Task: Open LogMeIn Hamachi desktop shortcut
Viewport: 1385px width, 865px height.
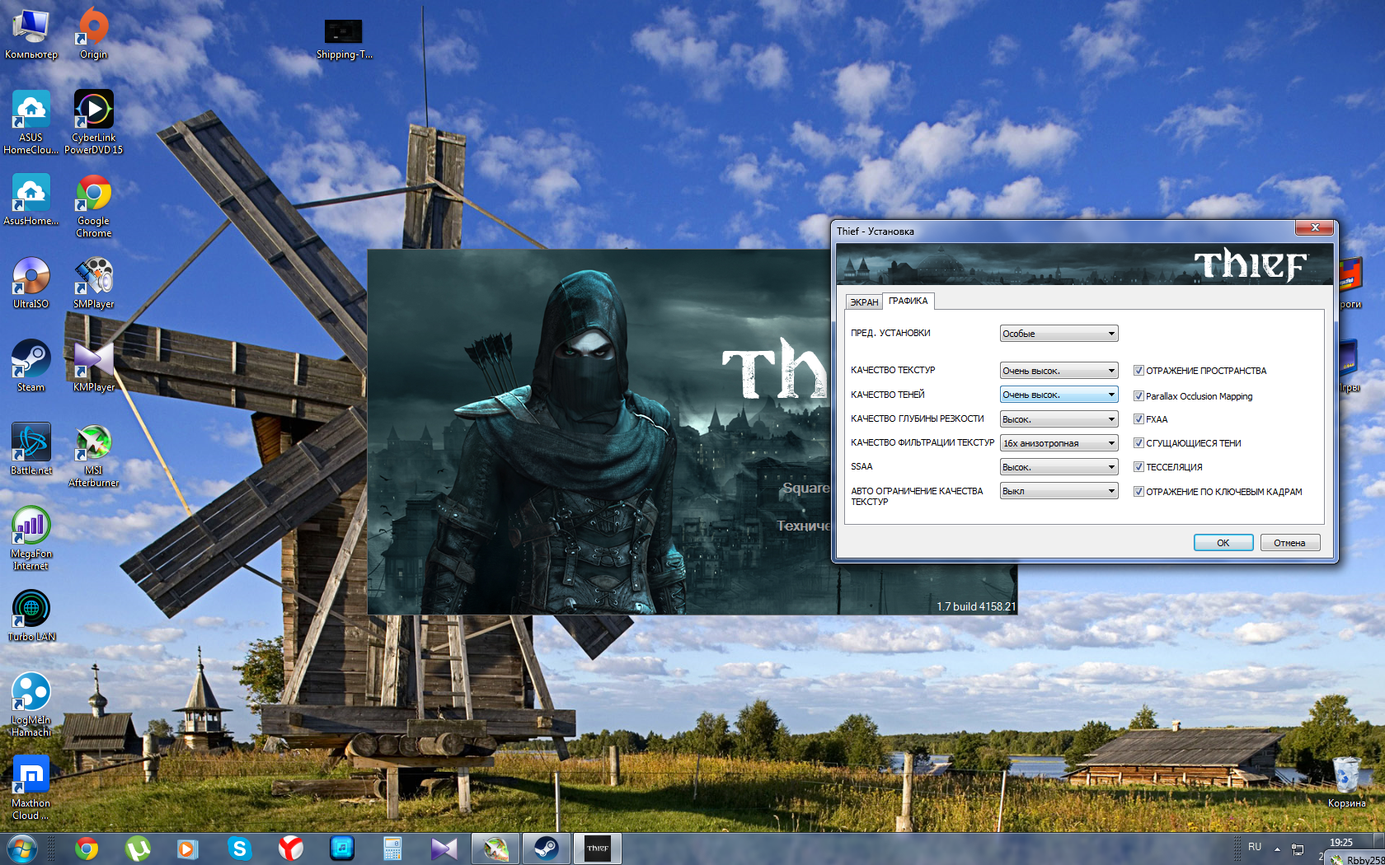Action: (x=31, y=705)
